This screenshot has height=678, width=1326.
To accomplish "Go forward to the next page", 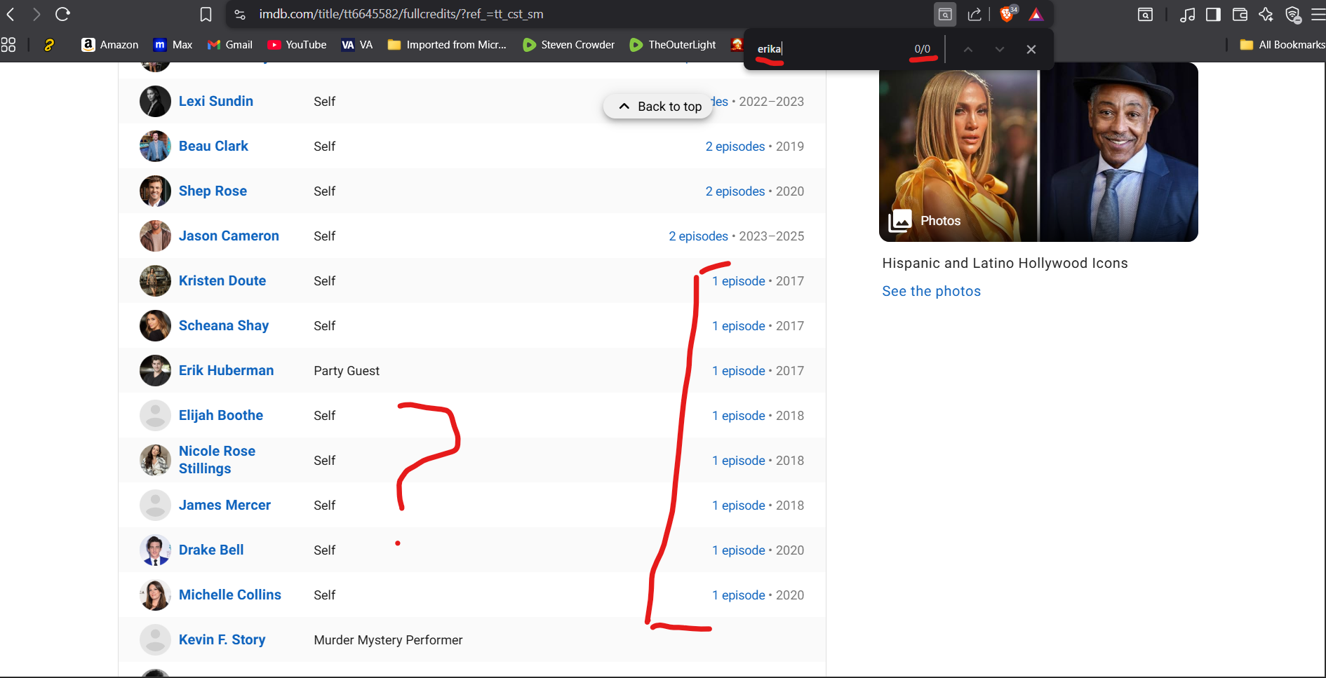I will (x=36, y=14).
